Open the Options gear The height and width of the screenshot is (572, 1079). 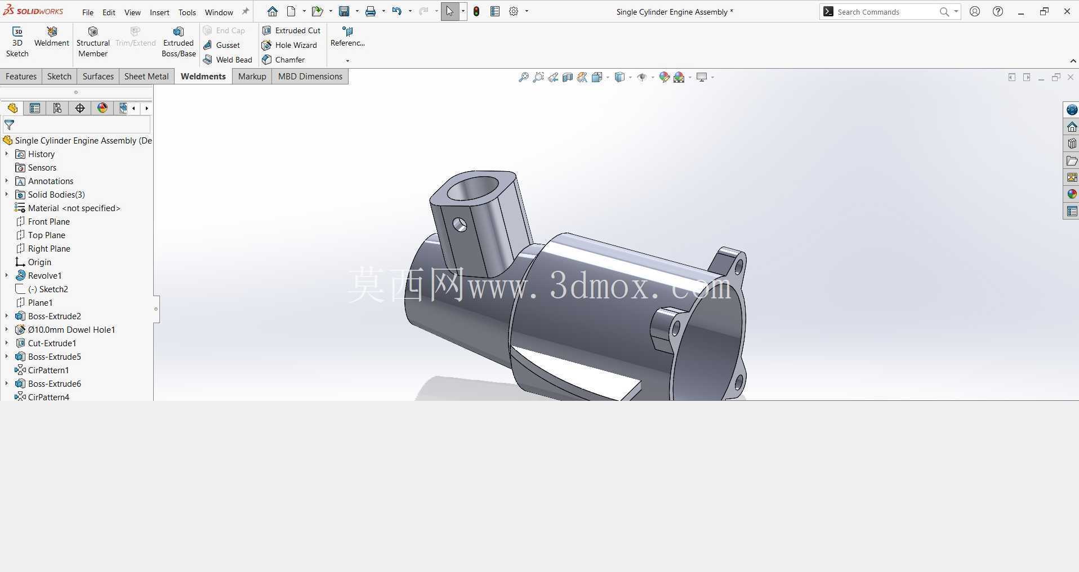tap(514, 11)
